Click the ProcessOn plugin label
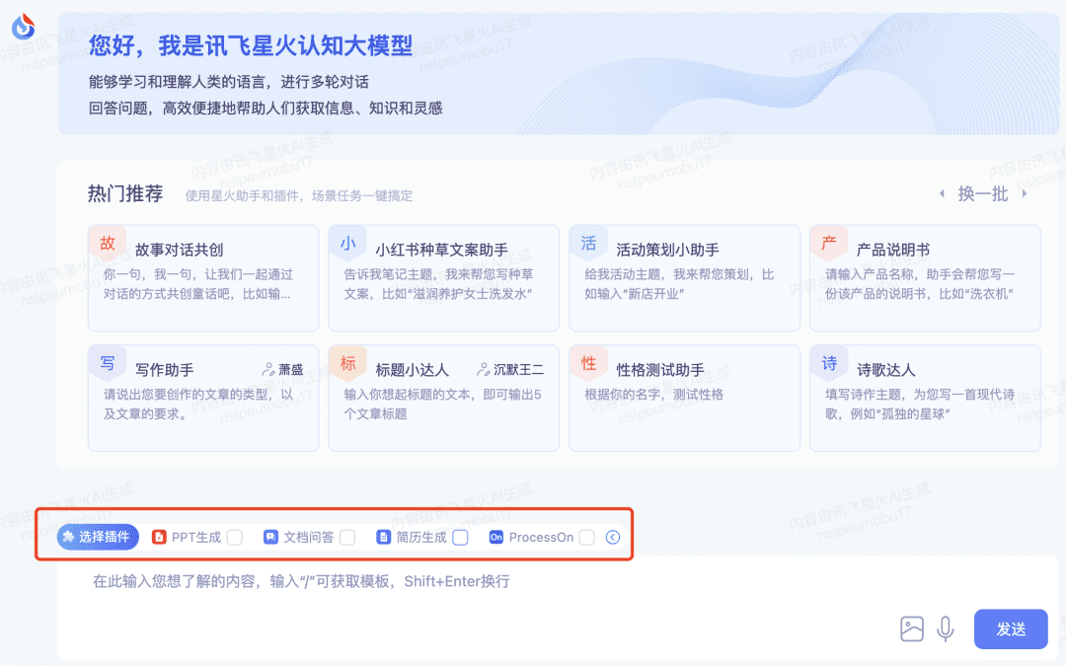Screen dimensions: 1066x666 [x=541, y=537]
